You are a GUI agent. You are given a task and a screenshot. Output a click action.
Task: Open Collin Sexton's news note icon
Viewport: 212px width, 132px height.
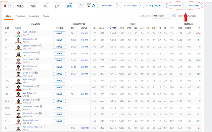(36, 66)
